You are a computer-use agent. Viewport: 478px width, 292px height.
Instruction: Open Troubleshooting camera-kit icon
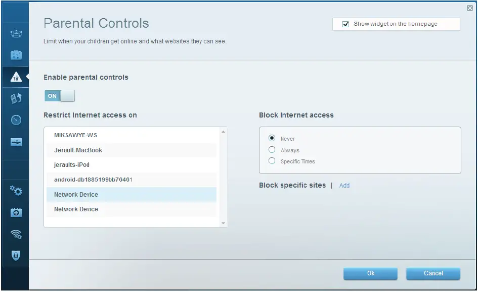point(16,212)
